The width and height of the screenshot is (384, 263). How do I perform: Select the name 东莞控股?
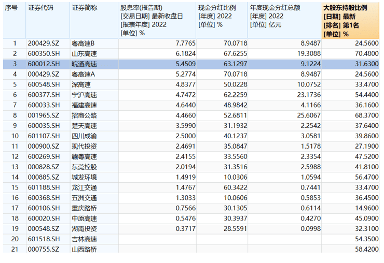coord(85,167)
